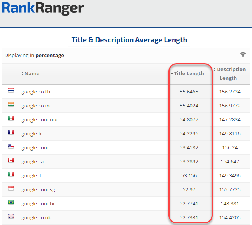Screen dimensions: 252x225
Task: Click description length value 154.647
Action: pos(230,161)
